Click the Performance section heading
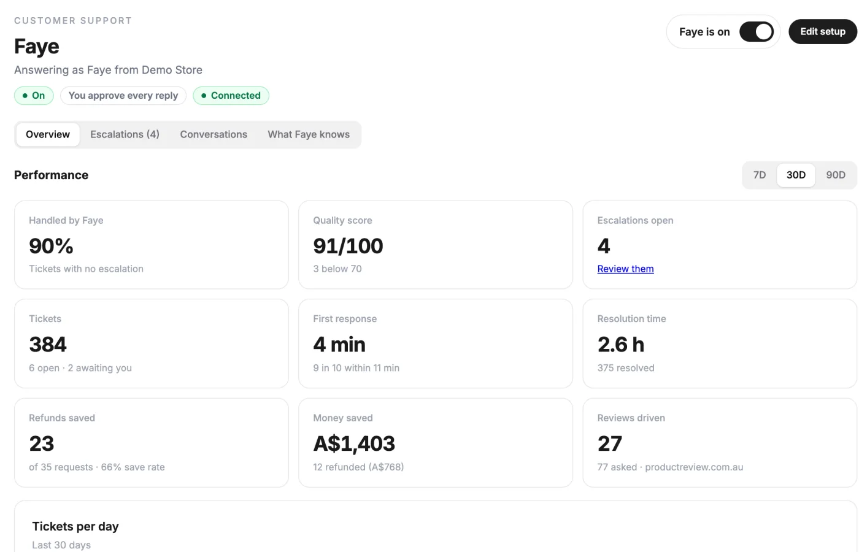Screen dimensions: 859x552 (51, 175)
